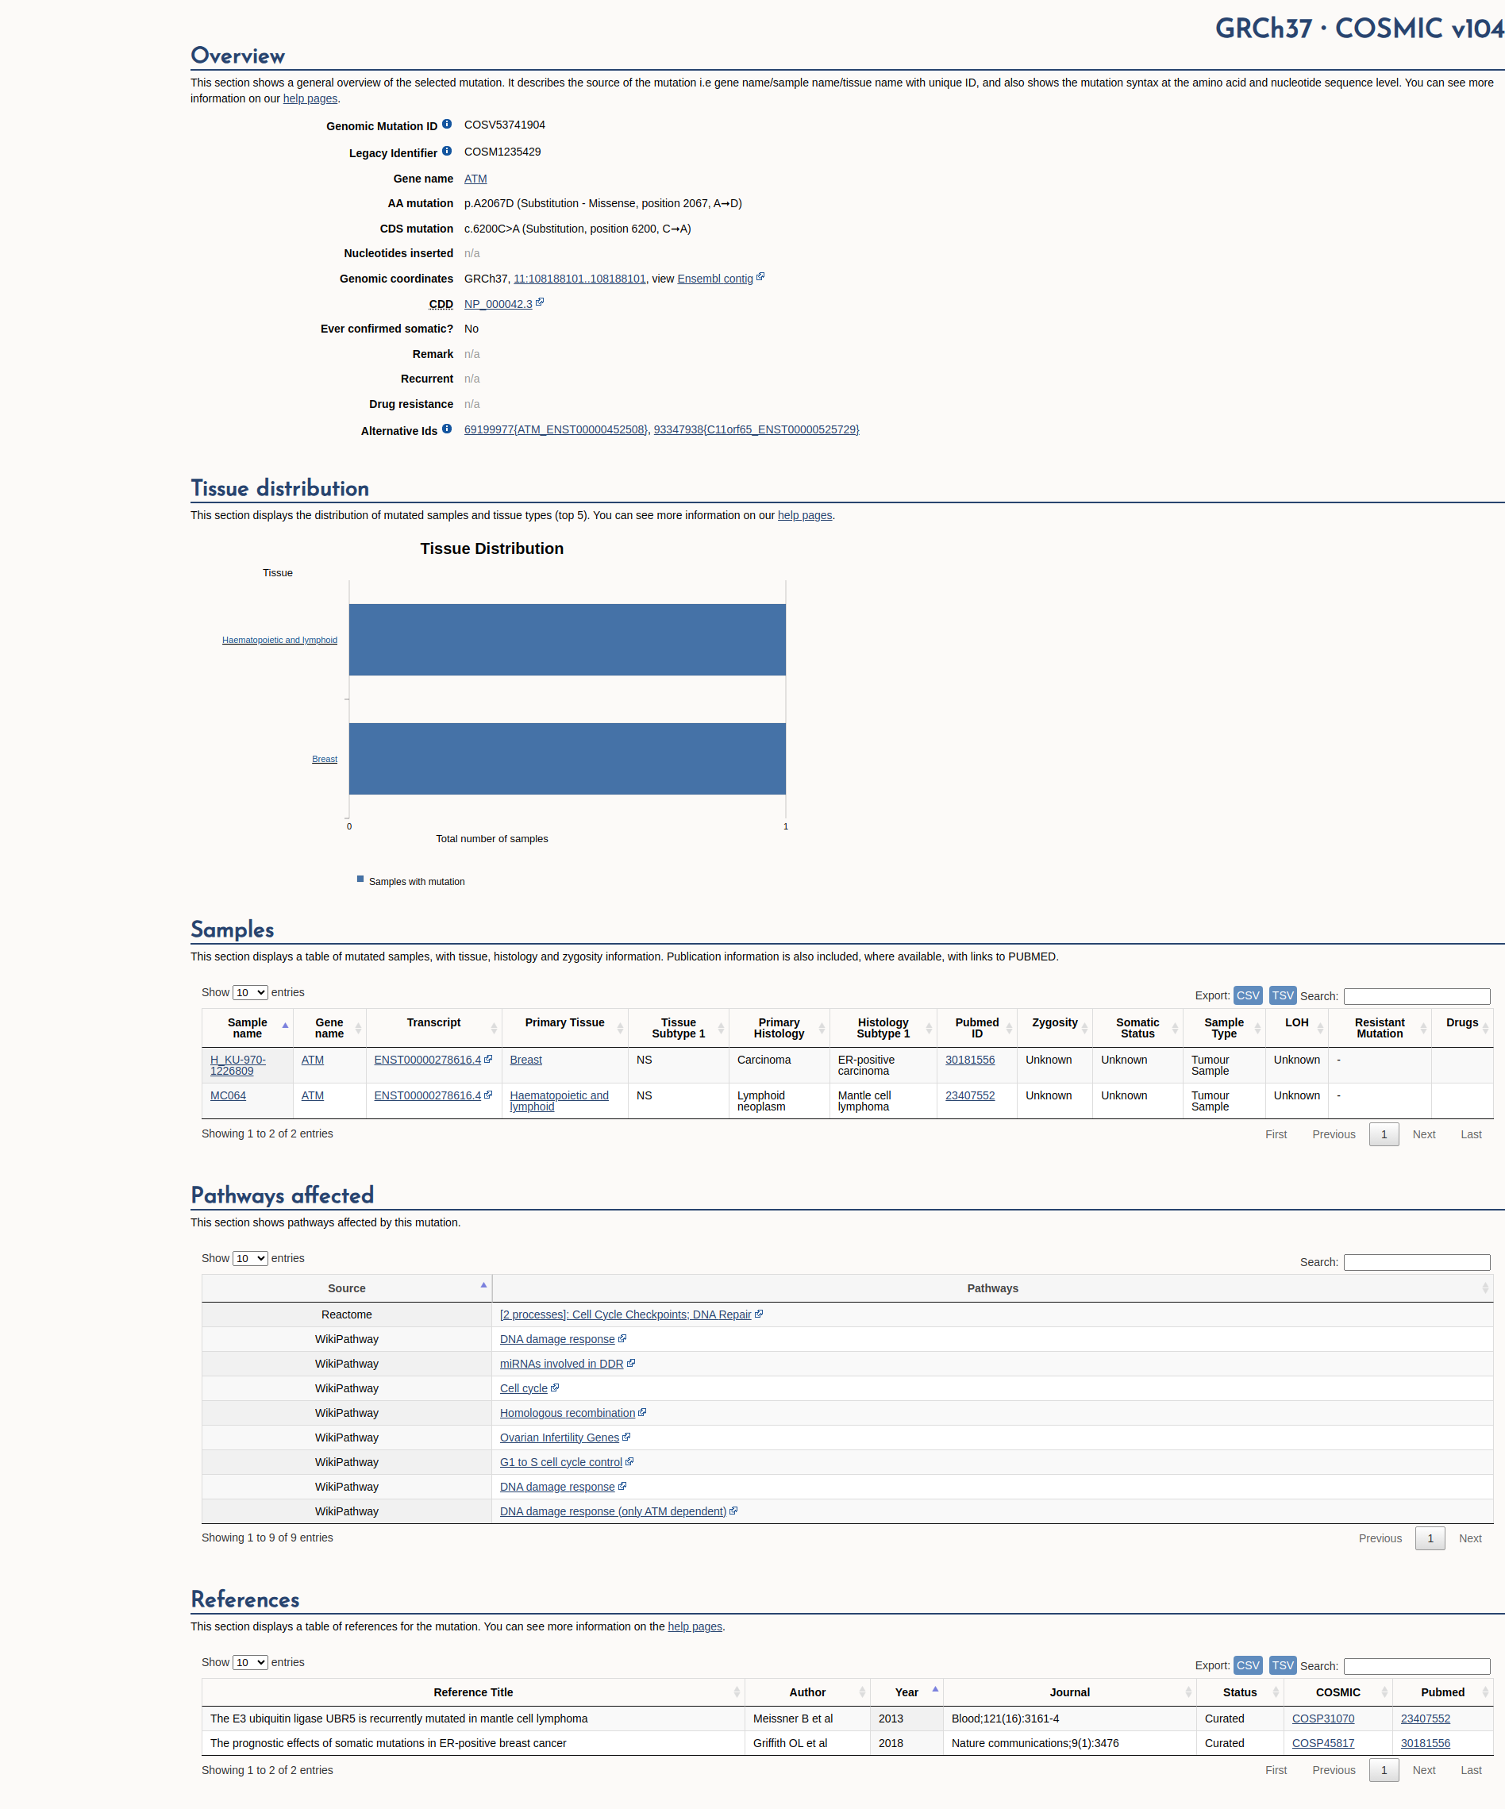Open Homologous recombination pathway link
The width and height of the screenshot is (1505, 1809).
click(x=568, y=1413)
